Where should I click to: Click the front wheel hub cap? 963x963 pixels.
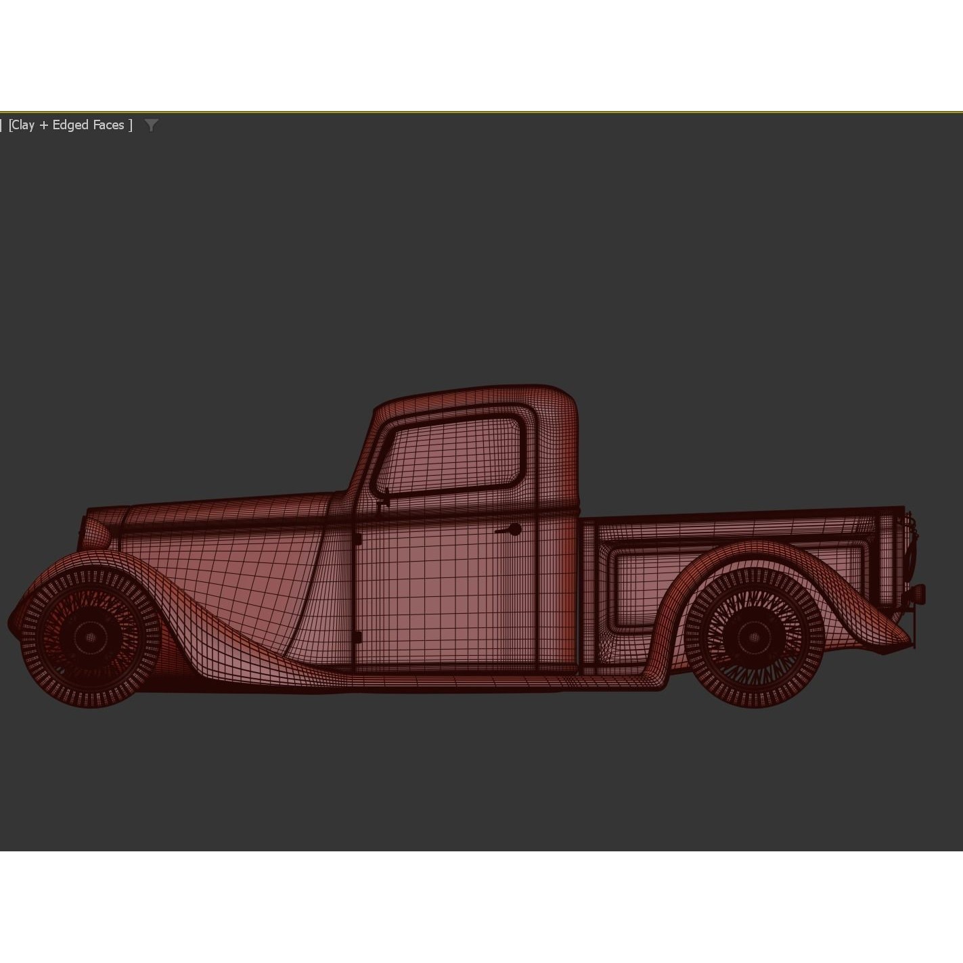[91, 638]
